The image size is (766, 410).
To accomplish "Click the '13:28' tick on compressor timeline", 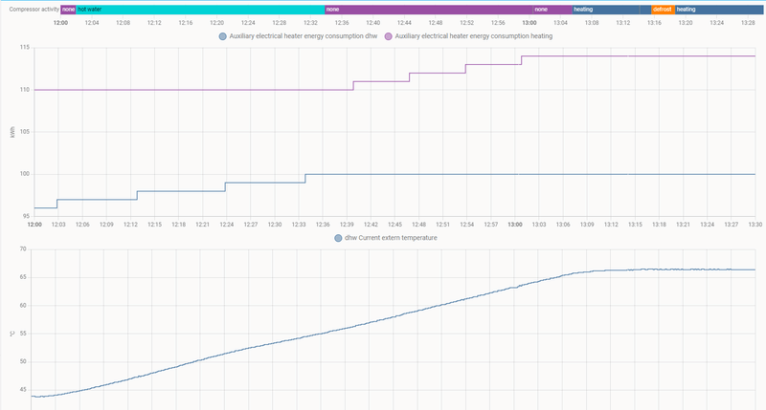I will 748,22.
